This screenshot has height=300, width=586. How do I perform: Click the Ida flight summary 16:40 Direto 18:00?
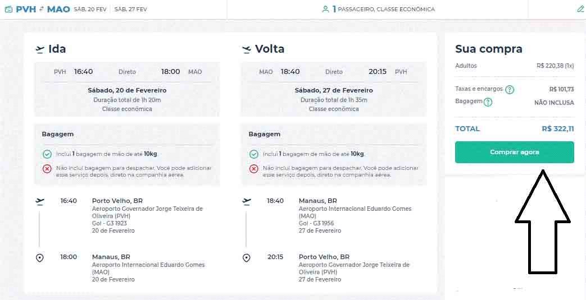coord(127,72)
